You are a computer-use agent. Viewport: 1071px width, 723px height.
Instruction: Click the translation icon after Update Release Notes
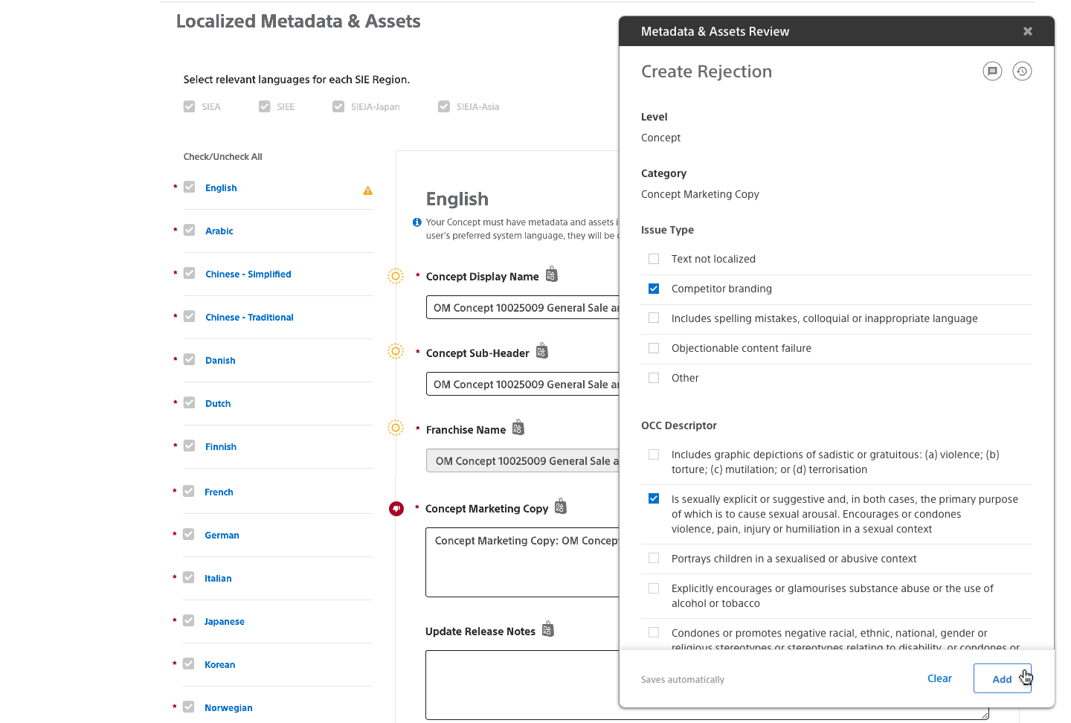pyautogui.click(x=548, y=629)
